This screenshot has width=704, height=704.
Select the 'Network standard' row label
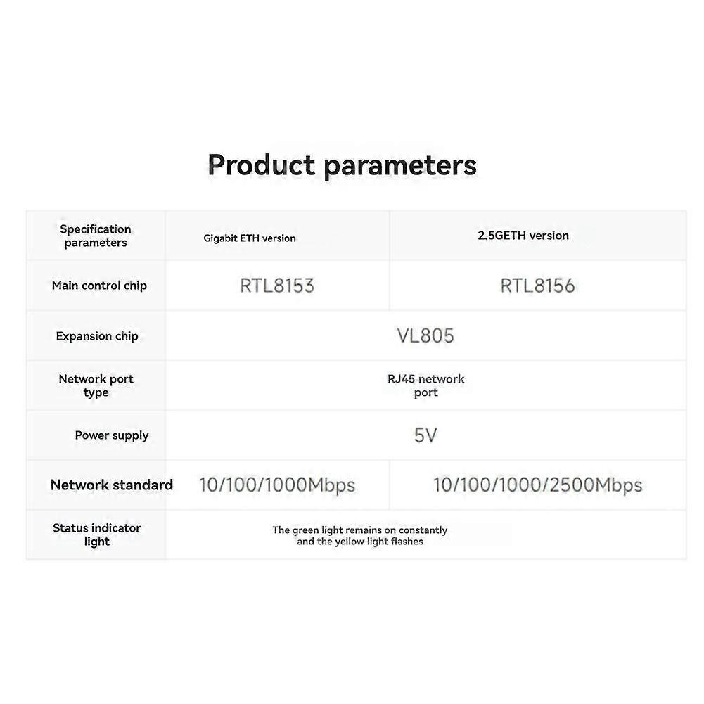tap(112, 485)
